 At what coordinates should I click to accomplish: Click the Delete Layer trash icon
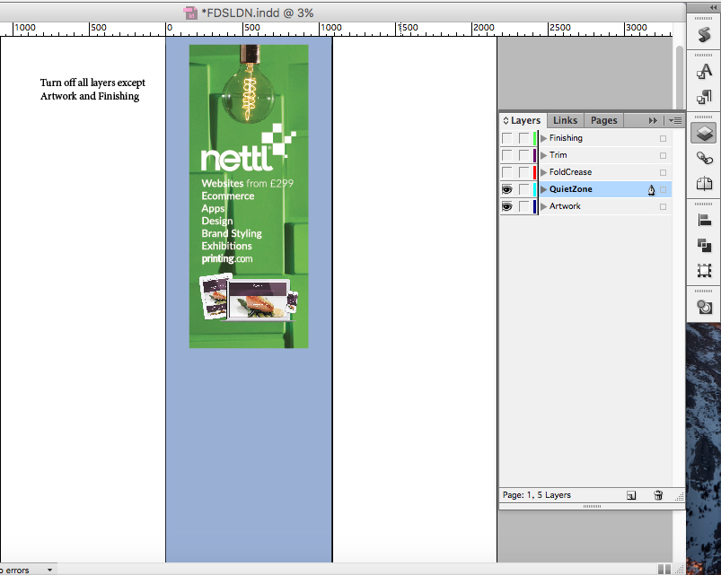[658, 495]
